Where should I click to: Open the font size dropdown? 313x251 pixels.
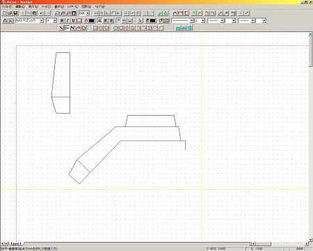point(55,21)
